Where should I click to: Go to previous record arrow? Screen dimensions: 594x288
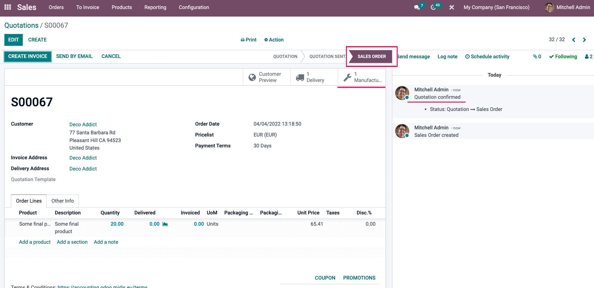tap(574, 40)
